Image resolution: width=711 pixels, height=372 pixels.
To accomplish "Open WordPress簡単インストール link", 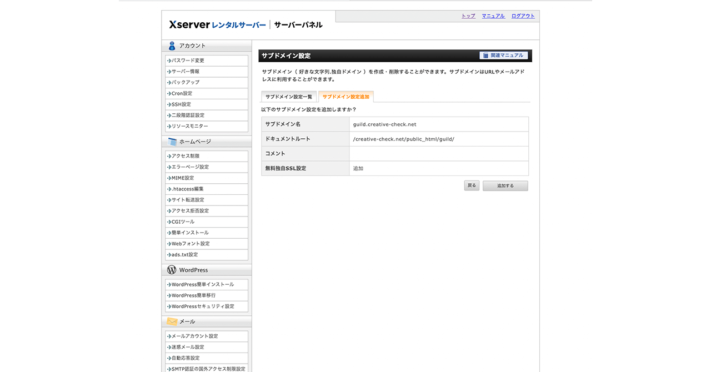I will coord(203,284).
